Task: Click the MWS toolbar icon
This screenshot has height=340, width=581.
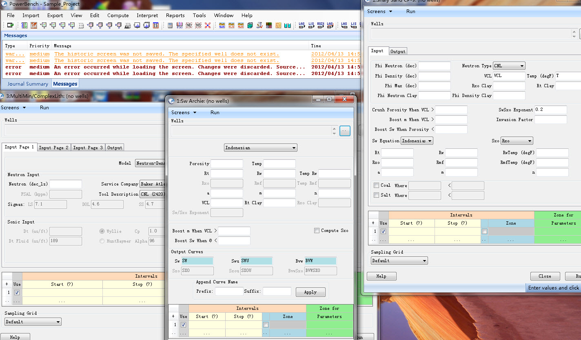Action: (x=241, y=25)
